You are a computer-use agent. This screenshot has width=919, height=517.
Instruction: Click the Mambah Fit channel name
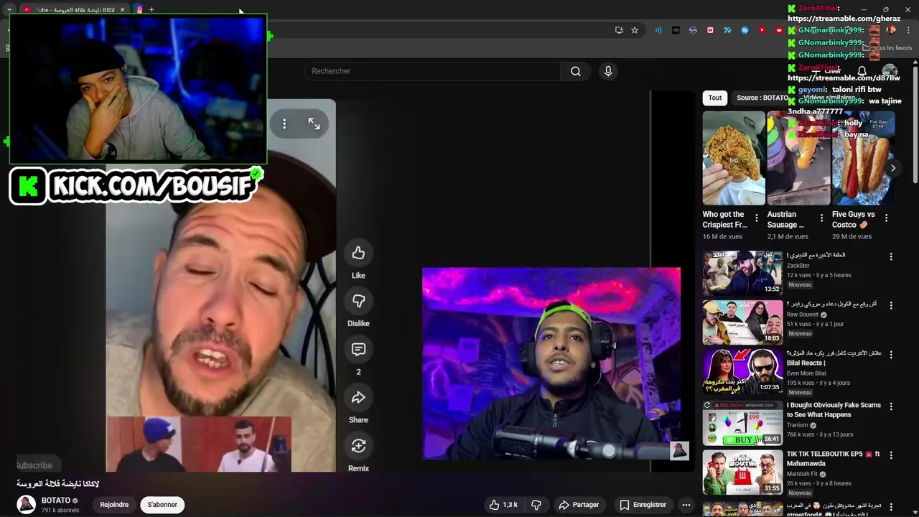pos(803,474)
